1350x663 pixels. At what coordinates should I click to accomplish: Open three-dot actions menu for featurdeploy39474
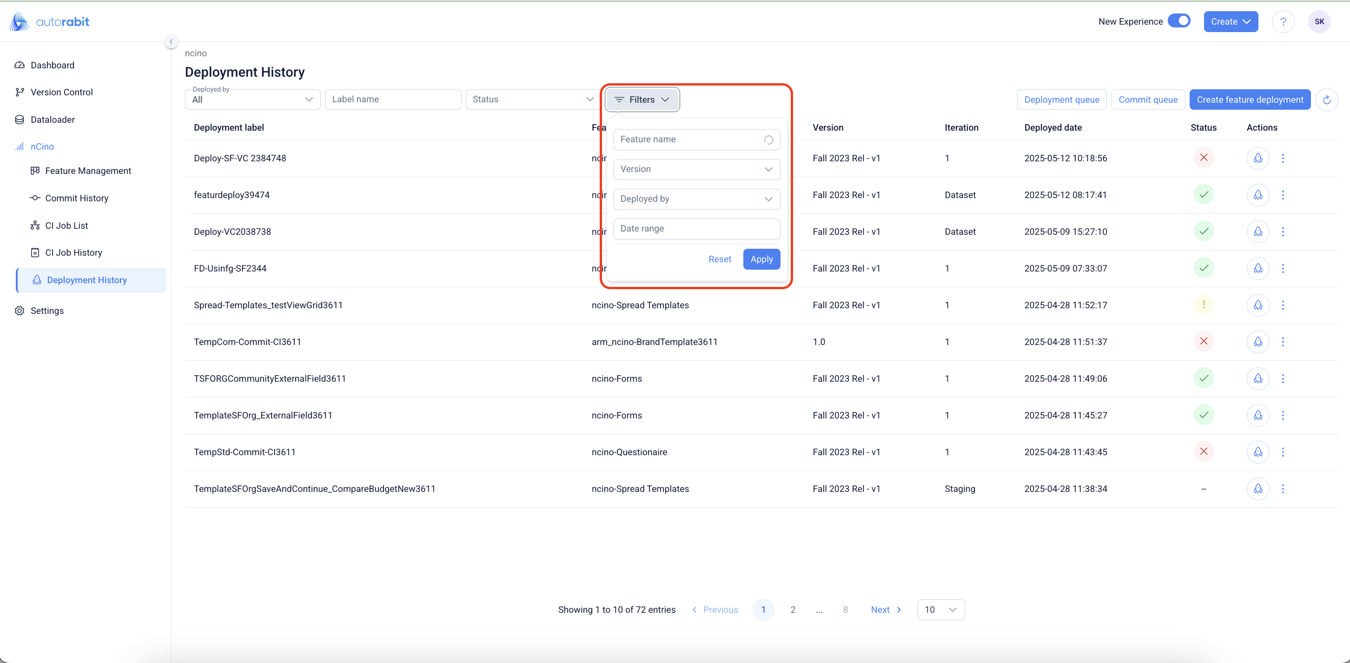click(1283, 195)
